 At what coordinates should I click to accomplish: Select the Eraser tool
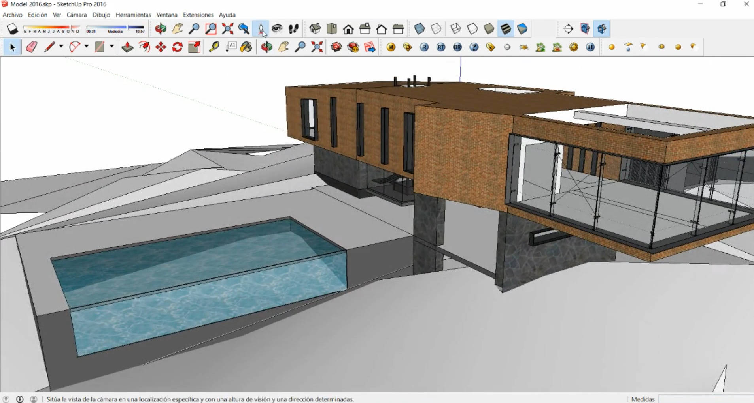(32, 47)
